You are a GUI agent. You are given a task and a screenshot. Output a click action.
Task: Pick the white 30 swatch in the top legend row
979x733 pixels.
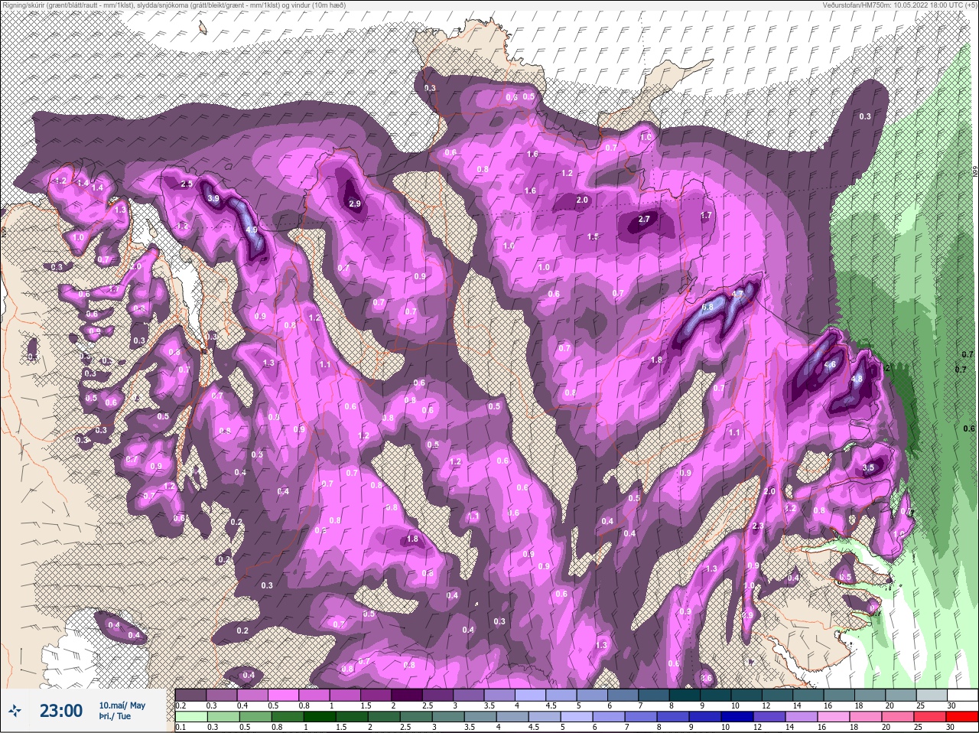[x=962, y=695]
